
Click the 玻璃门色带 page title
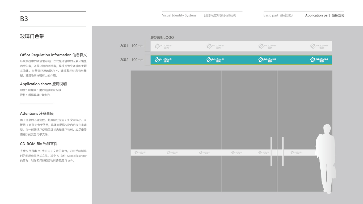(x=32, y=36)
